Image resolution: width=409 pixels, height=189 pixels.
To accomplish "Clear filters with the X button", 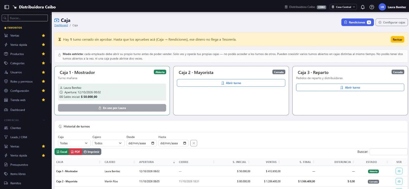I will click(194, 143).
